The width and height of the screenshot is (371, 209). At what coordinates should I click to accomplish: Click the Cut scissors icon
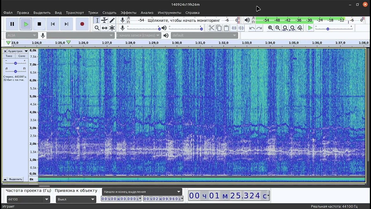click(211, 28)
